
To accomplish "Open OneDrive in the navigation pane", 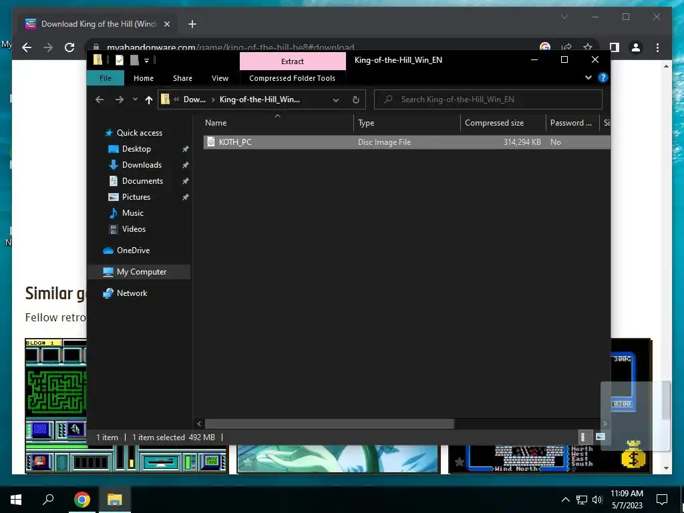I will [x=133, y=250].
